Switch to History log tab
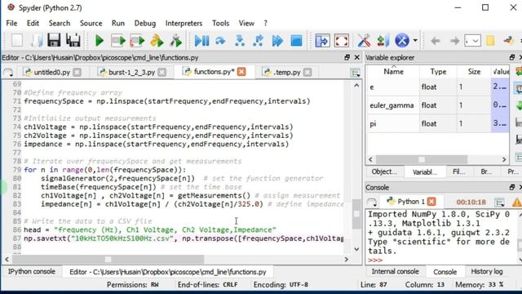522x294 pixels. (487, 272)
